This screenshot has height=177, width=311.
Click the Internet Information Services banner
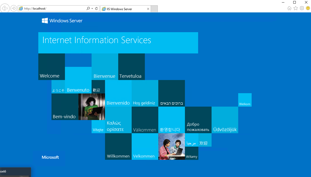coord(118,43)
